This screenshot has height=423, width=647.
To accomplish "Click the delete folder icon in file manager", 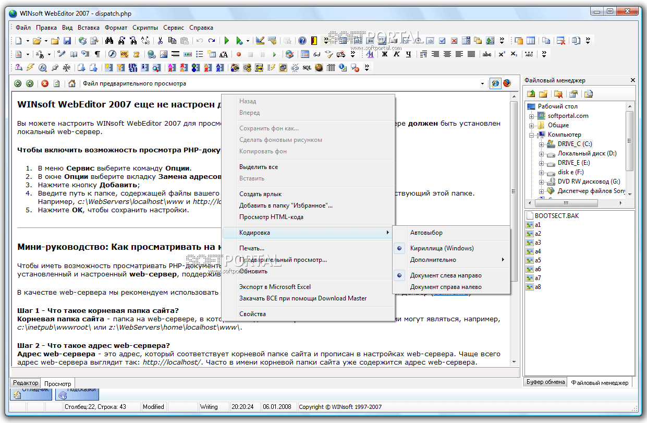I will [558, 94].
